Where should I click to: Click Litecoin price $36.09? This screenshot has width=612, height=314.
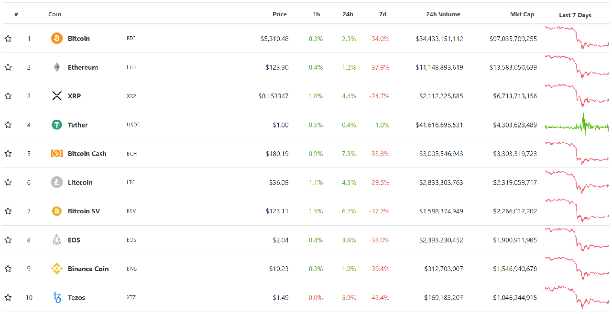(279, 182)
